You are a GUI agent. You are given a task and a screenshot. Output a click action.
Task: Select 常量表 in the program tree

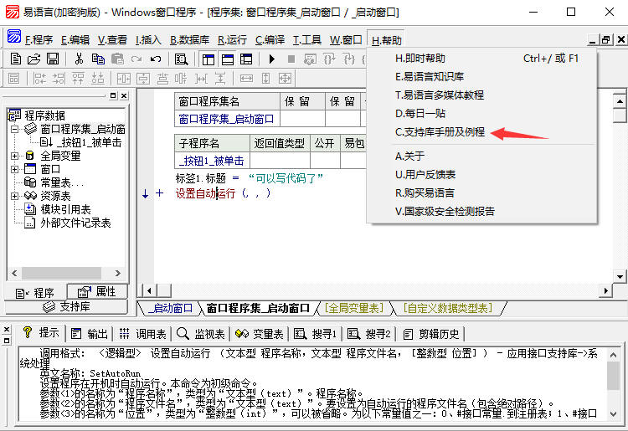62,183
